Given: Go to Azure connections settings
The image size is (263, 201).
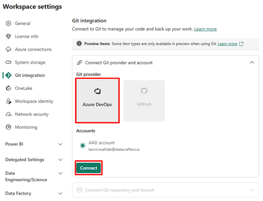Looking at the screenshot, I should [x=33, y=49].
